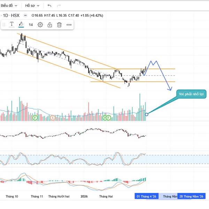Click the low price L16.35 value

pyautogui.click(x=61, y=15)
